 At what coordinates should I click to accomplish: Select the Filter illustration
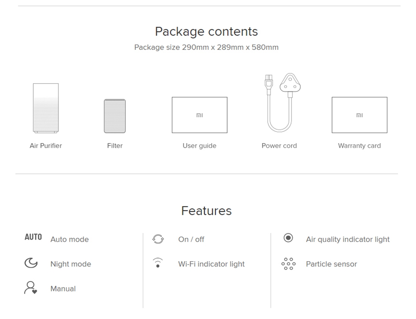pyautogui.click(x=115, y=116)
